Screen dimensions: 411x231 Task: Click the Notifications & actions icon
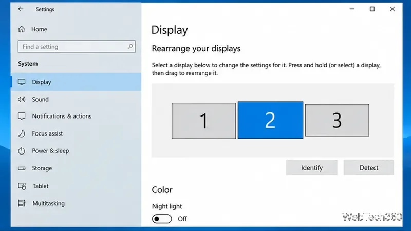[x=22, y=116]
